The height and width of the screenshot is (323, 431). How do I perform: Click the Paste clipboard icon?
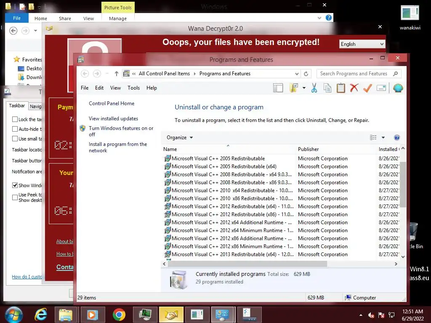tap(341, 88)
